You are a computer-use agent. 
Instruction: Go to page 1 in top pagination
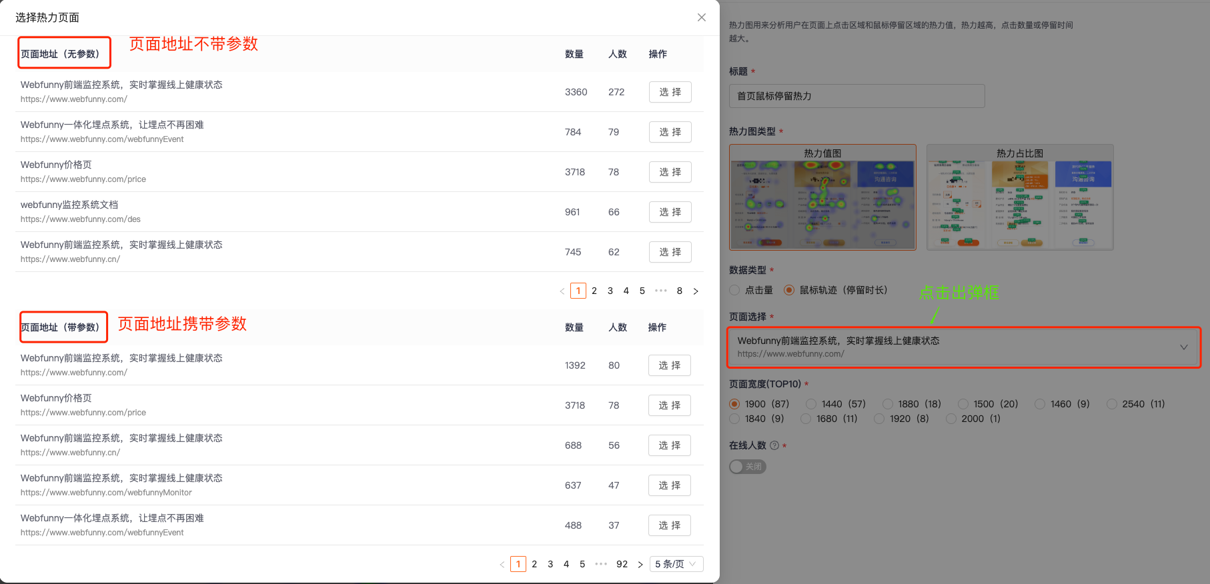tap(578, 291)
